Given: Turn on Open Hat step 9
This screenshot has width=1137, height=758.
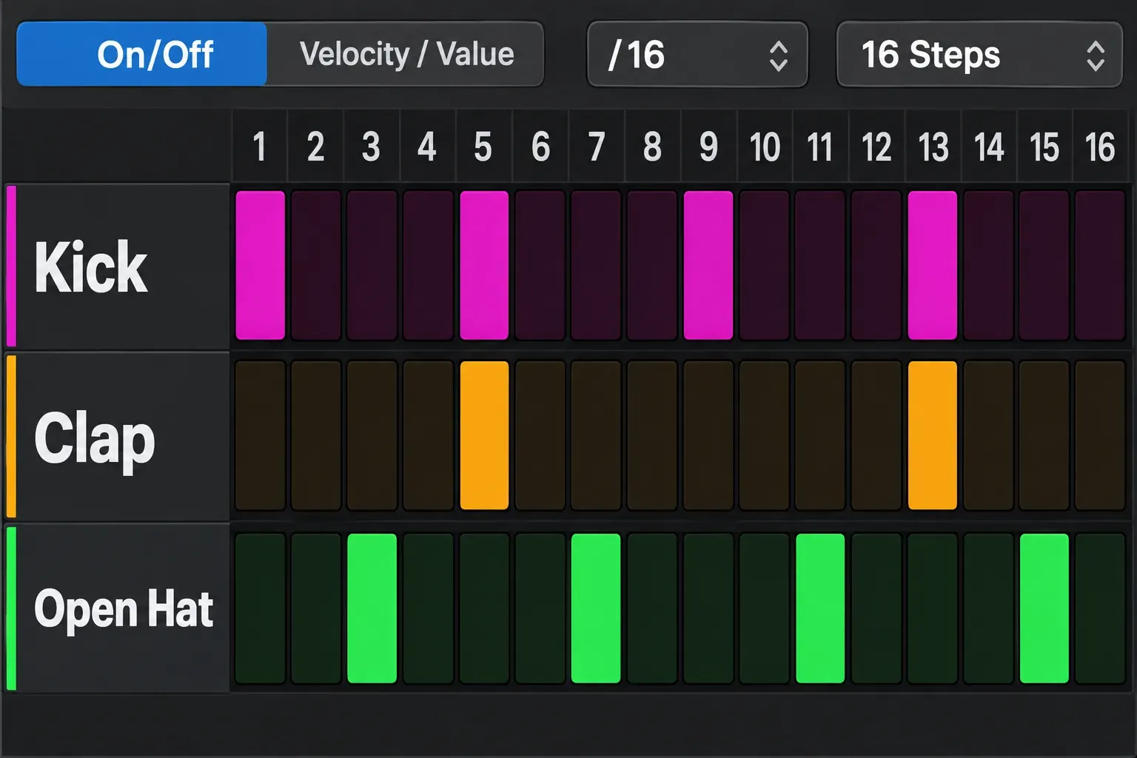Looking at the screenshot, I should point(708,608).
